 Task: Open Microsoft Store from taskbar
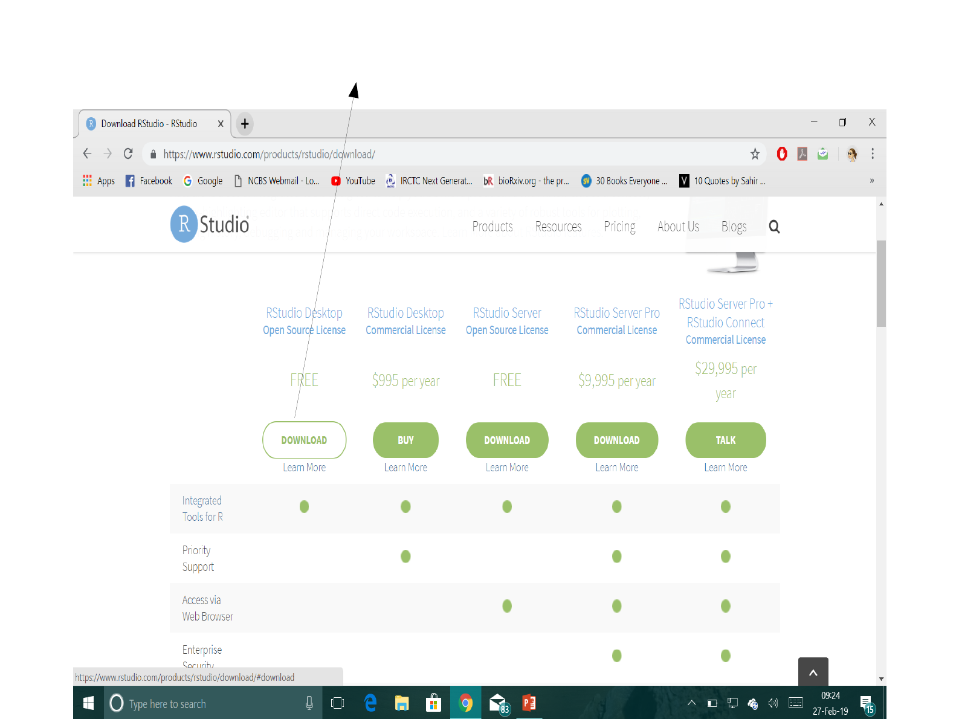[433, 703]
